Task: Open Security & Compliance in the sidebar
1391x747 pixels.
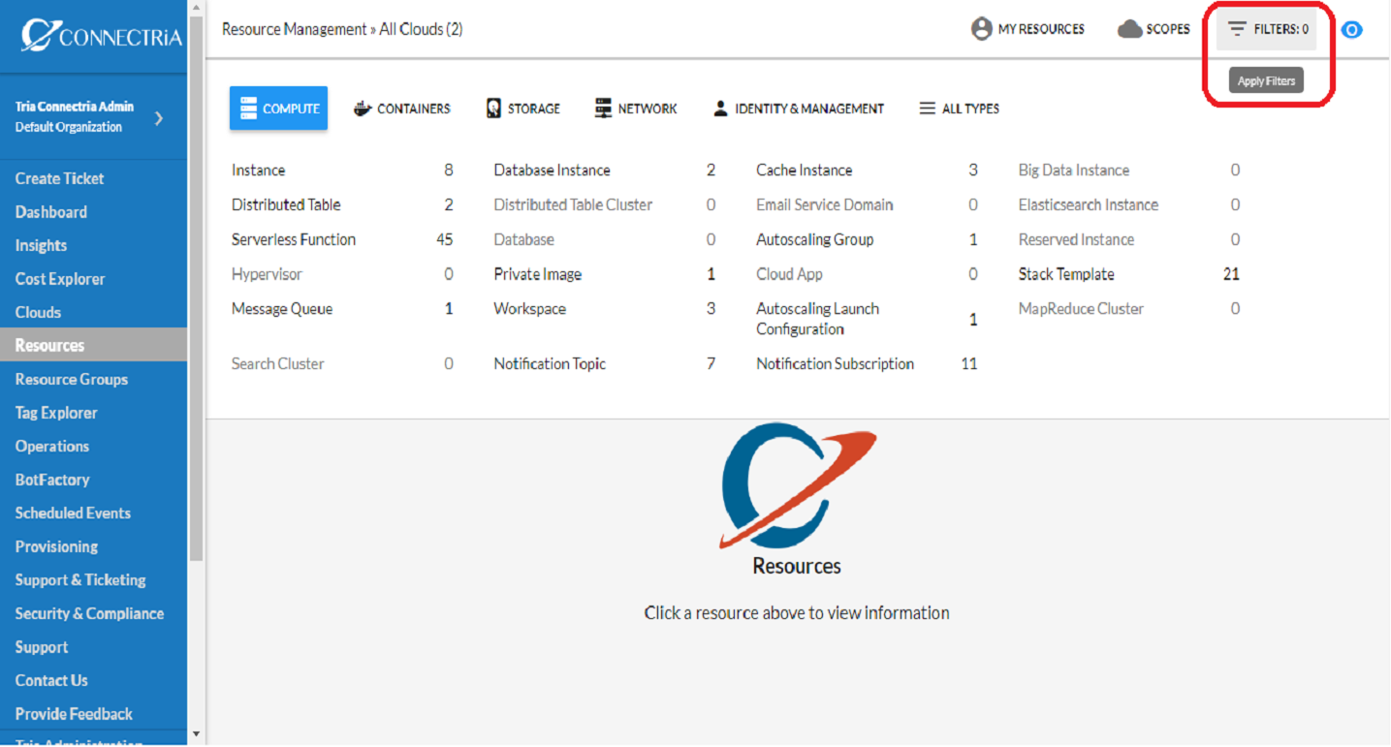Action: (89, 613)
